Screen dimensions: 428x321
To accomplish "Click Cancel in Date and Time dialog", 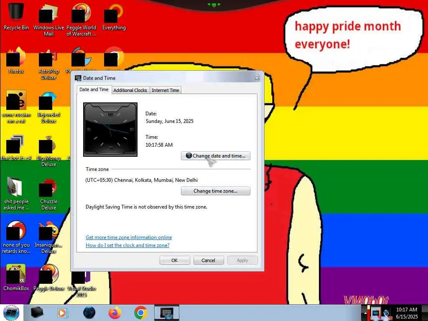I will pos(209,260).
